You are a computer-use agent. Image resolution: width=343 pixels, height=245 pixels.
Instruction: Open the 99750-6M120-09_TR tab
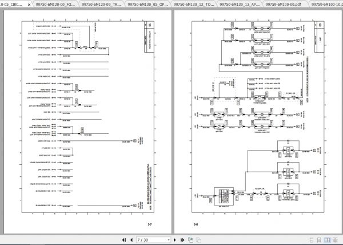[101, 5]
